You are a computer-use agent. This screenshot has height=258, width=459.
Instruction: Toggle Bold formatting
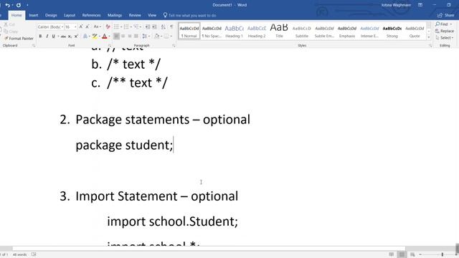(40, 37)
